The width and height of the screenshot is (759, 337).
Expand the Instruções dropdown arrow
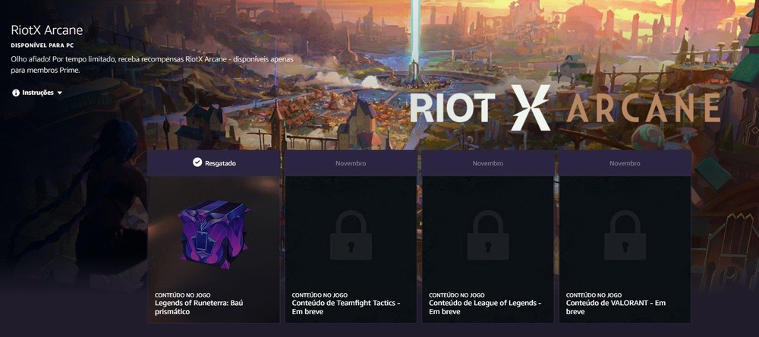pyautogui.click(x=59, y=93)
